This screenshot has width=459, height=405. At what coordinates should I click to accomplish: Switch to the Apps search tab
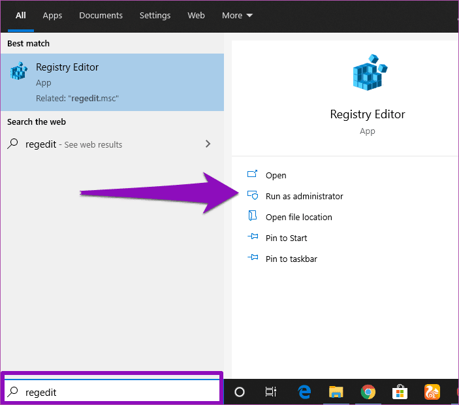click(x=52, y=15)
